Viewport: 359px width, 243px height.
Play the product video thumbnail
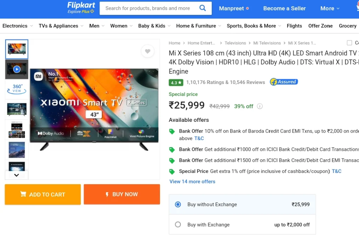[x=17, y=69]
